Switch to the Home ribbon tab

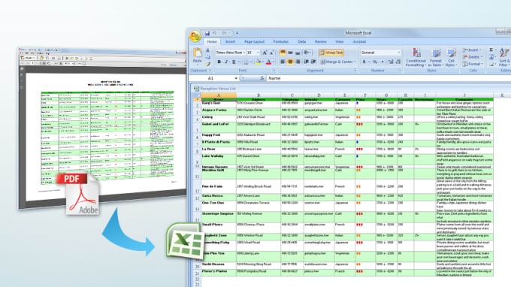tap(212, 42)
